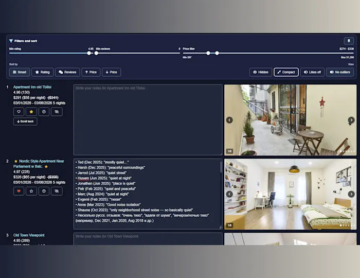
Task: Click the lower handle of the Price filter slider
Action: click(208, 53)
